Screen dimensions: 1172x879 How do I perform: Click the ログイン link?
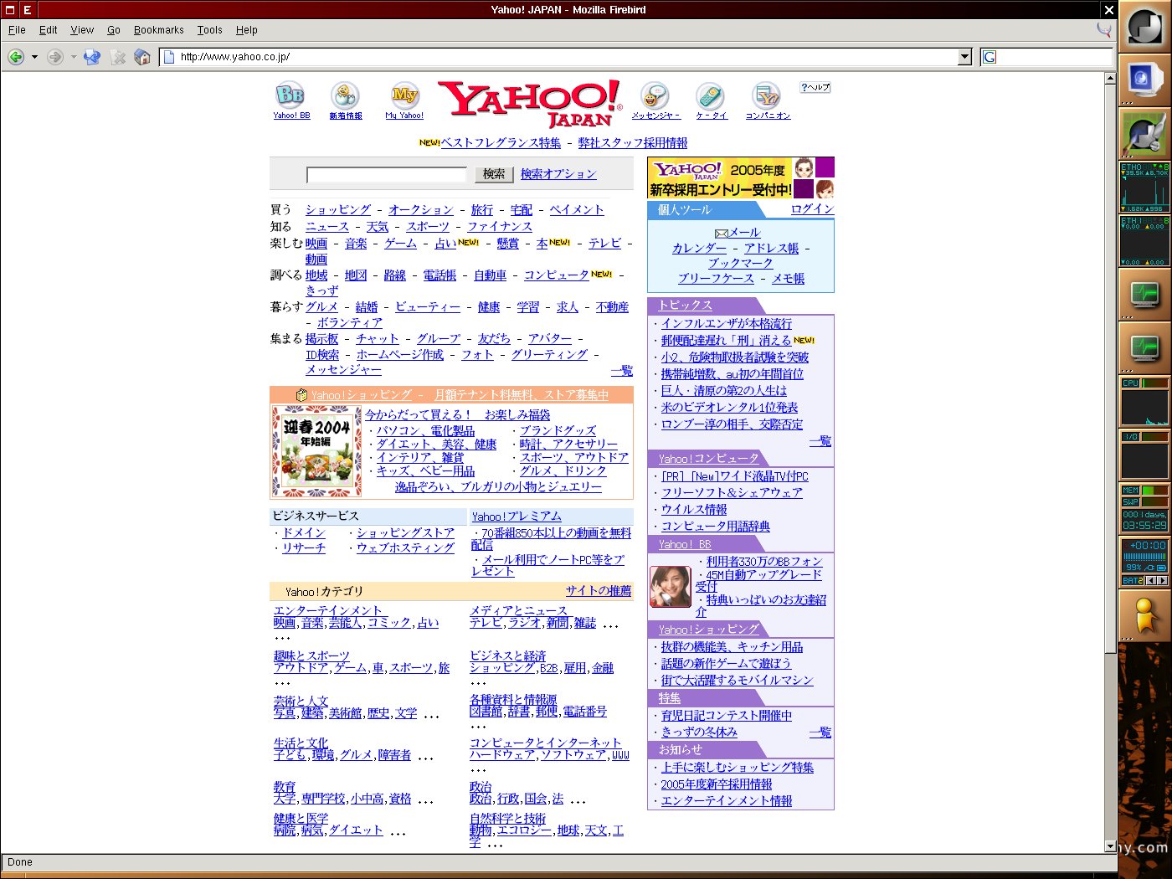(812, 209)
